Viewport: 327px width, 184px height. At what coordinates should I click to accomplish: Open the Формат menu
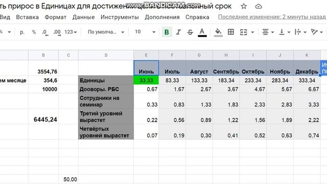click(x=56, y=17)
